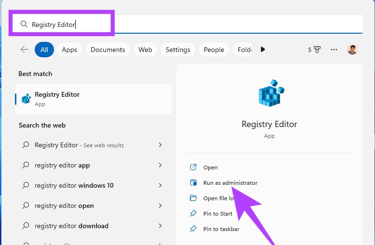This screenshot has width=375, height=245.
Task: Click the magnifier icon in search box
Action: click(24, 24)
